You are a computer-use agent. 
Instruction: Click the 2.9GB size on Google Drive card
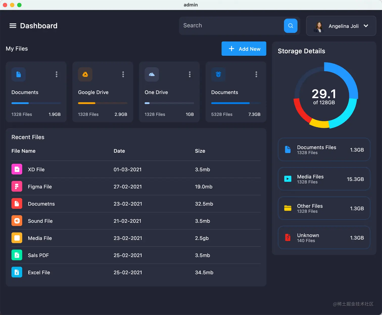pos(121,114)
